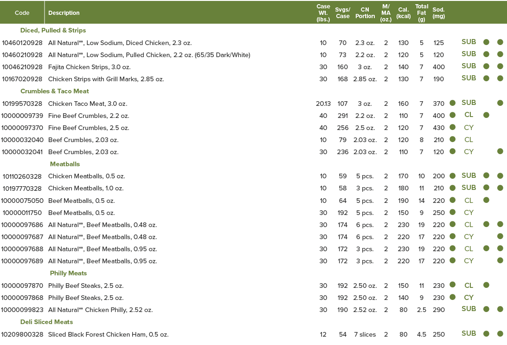Click the SUB label in Fajita Chicken Strips row
The height and width of the screenshot is (345, 507).
click(468, 66)
